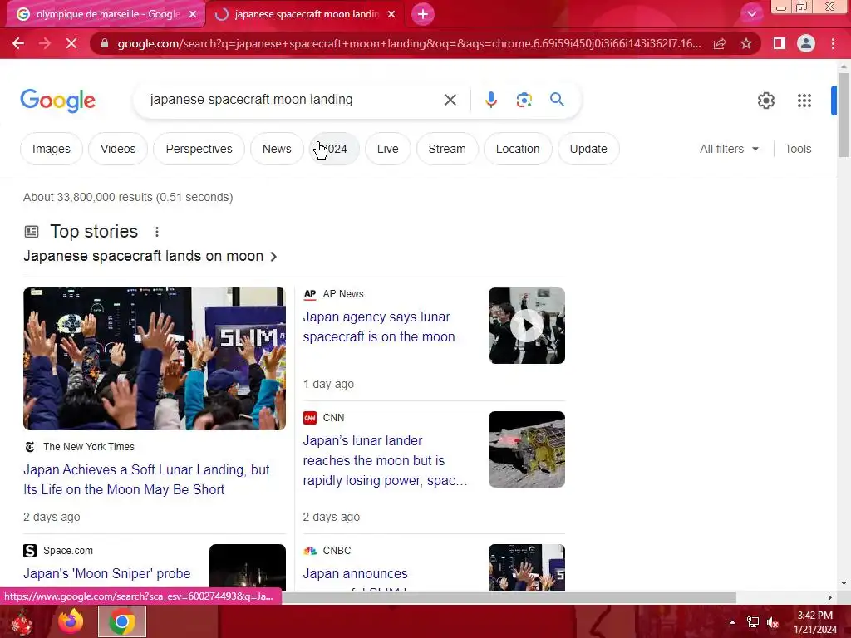Apply the 2024 filter chip
Image resolution: width=851 pixels, height=638 pixels.
point(334,149)
